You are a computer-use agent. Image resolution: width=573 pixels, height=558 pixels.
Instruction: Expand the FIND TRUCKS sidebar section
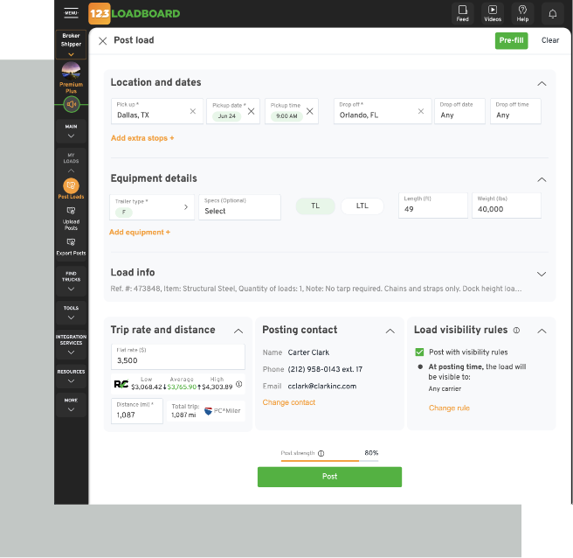[x=71, y=281]
